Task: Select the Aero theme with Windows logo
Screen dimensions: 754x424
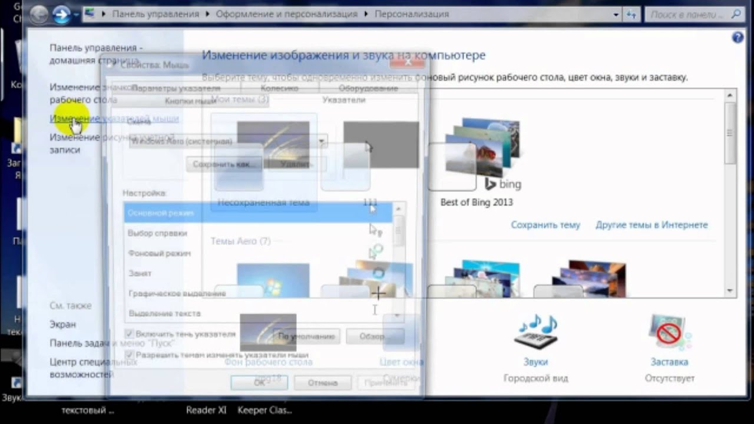Action: 273,280
